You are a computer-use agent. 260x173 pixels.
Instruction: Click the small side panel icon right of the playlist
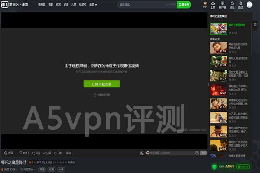[x=255, y=25]
